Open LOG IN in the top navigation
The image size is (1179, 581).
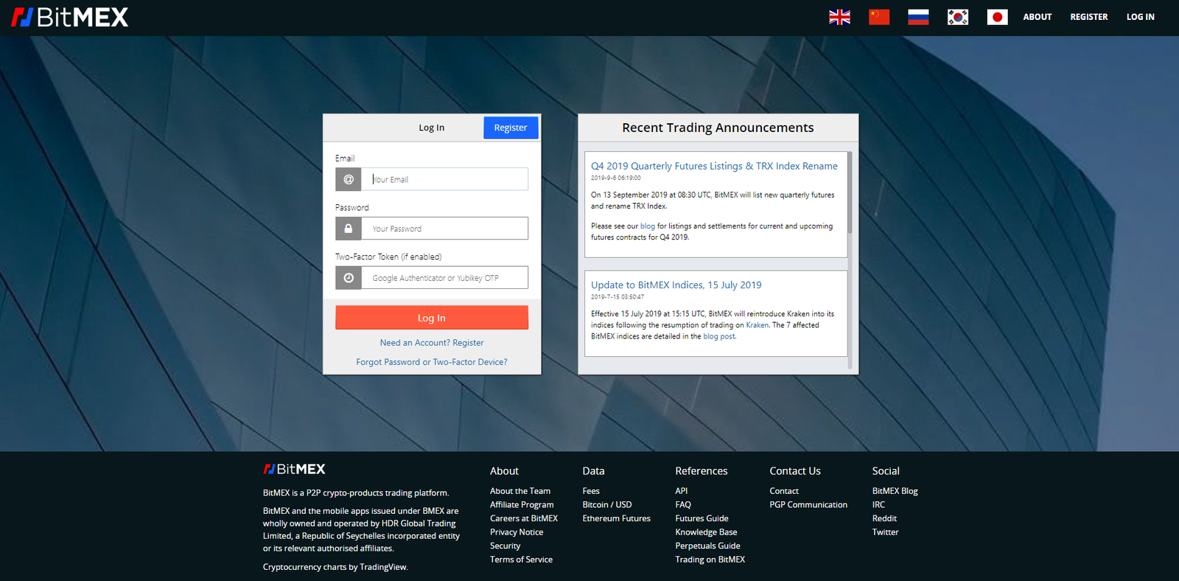(x=1140, y=17)
